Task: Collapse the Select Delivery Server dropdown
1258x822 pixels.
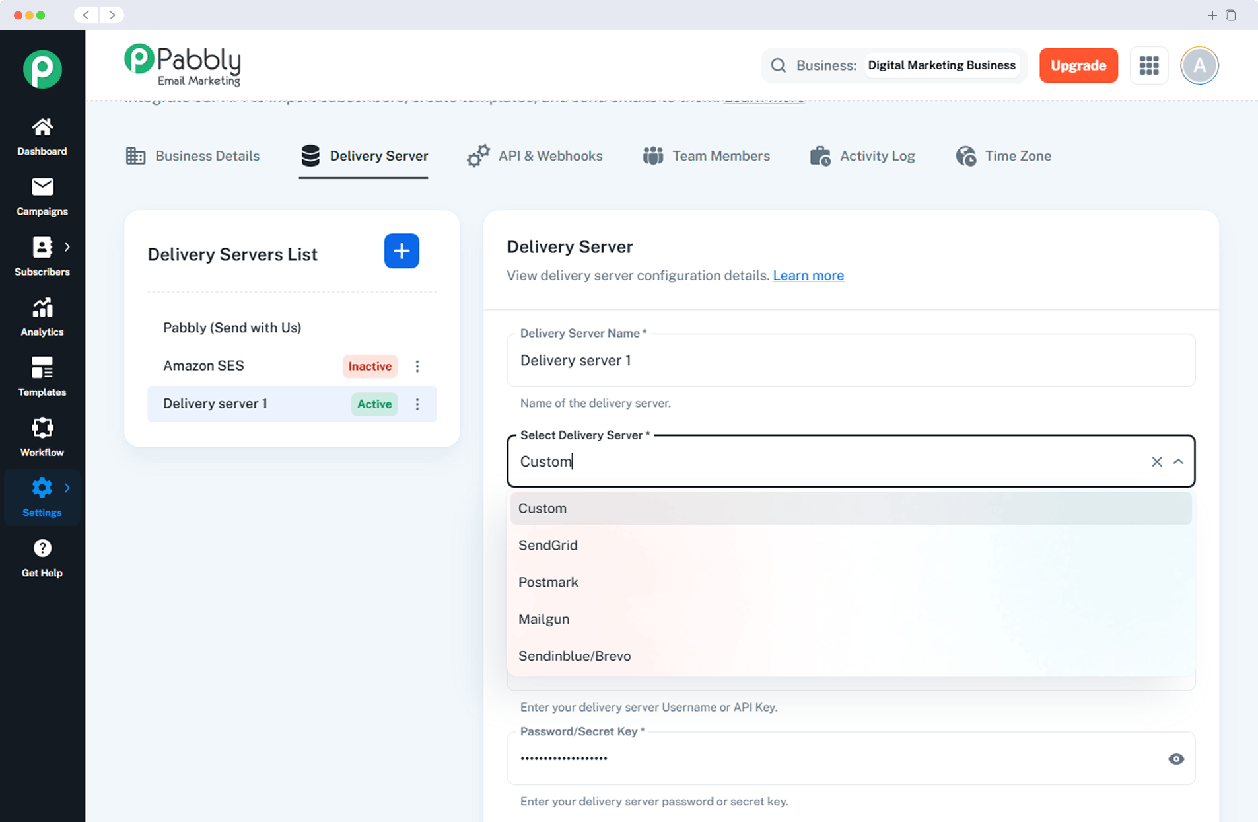Action: [1178, 462]
